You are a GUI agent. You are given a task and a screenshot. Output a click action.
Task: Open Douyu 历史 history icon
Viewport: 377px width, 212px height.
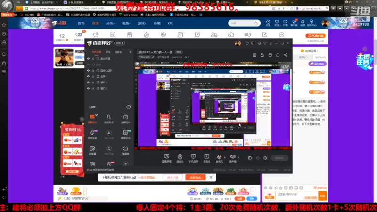point(268,23)
